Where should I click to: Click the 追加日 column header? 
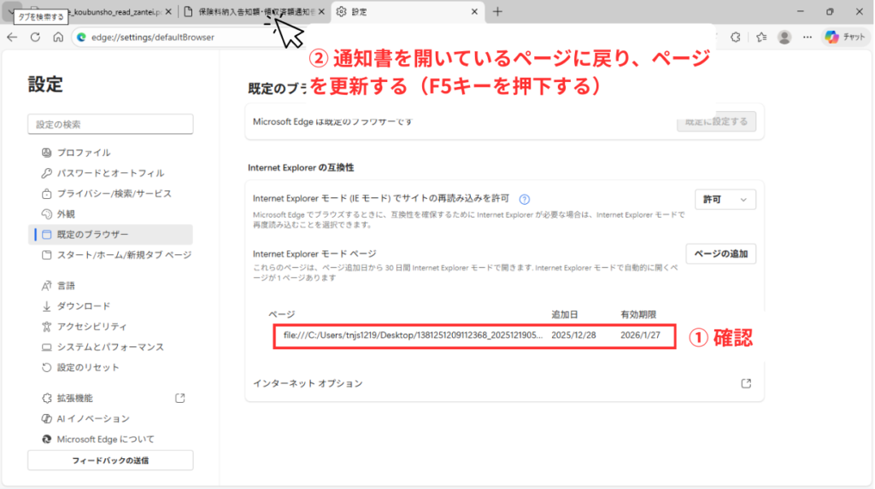(565, 314)
